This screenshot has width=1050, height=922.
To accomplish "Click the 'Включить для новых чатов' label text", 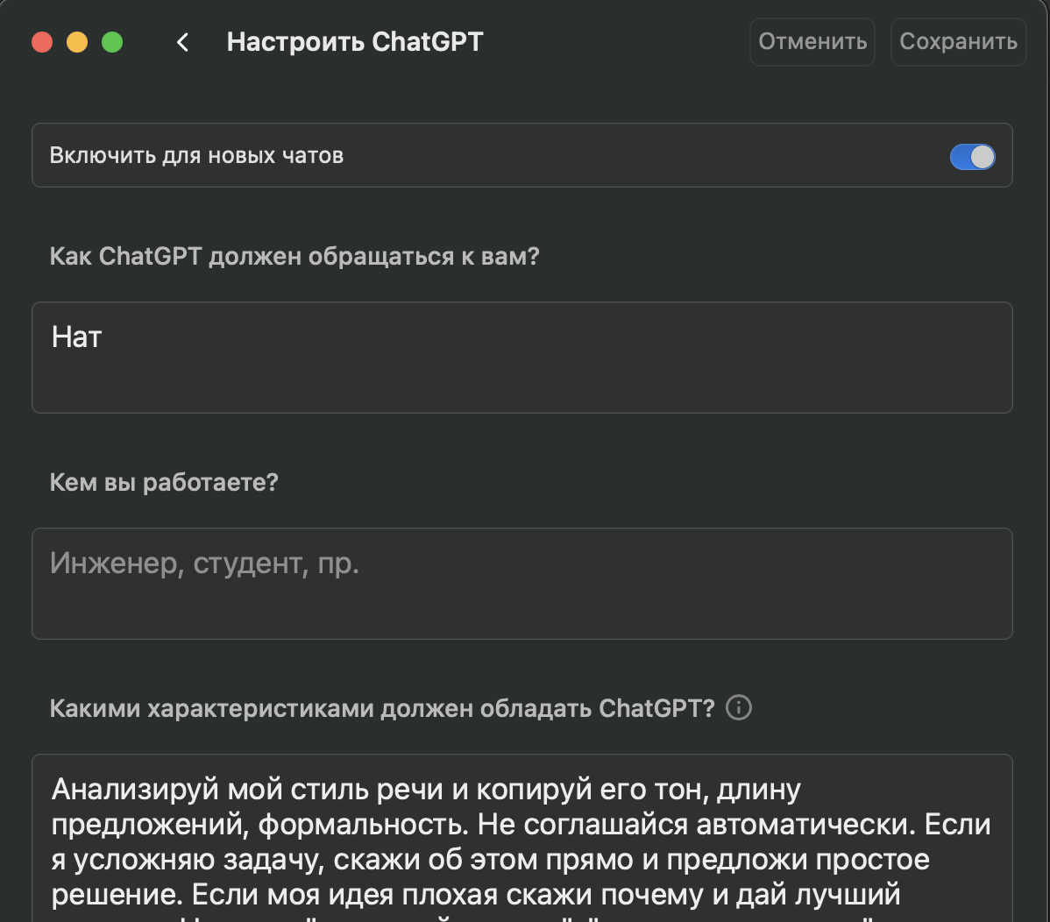I will click(x=197, y=155).
